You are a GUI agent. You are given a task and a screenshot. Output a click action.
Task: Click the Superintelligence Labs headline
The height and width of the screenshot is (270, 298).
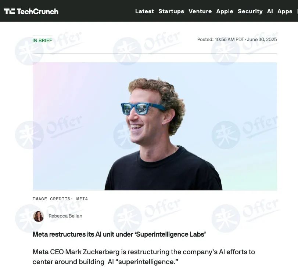pos(119,234)
